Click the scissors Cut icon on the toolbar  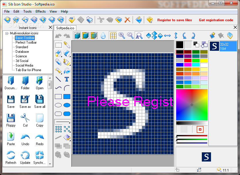pyautogui.click(x=101, y=20)
